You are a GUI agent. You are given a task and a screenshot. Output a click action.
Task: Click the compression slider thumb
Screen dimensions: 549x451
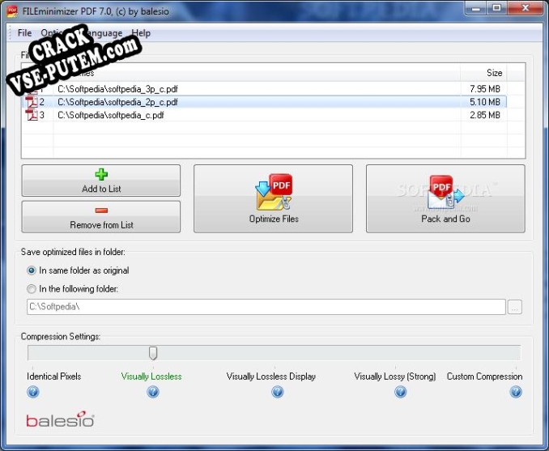(x=153, y=353)
